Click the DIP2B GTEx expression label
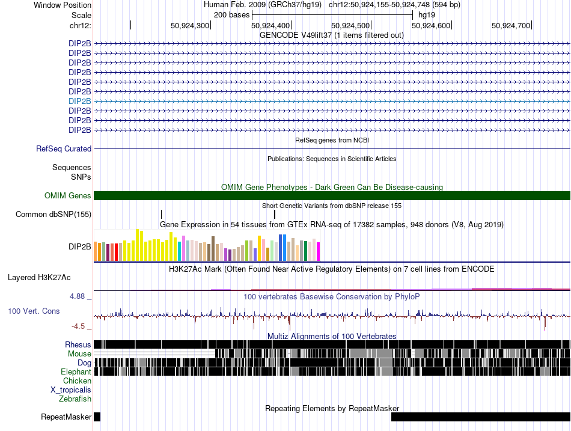571x431 pixels. tap(80, 246)
